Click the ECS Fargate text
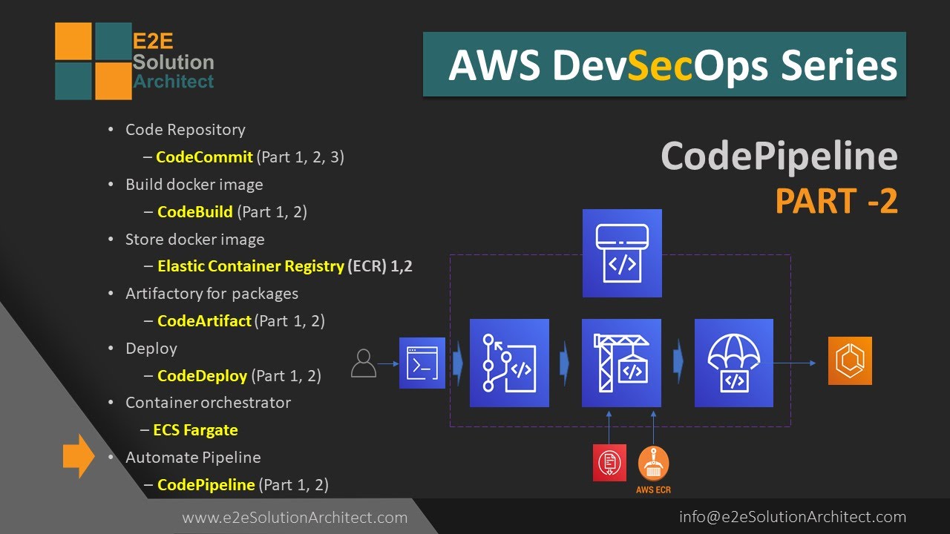950x534 pixels. click(x=195, y=430)
